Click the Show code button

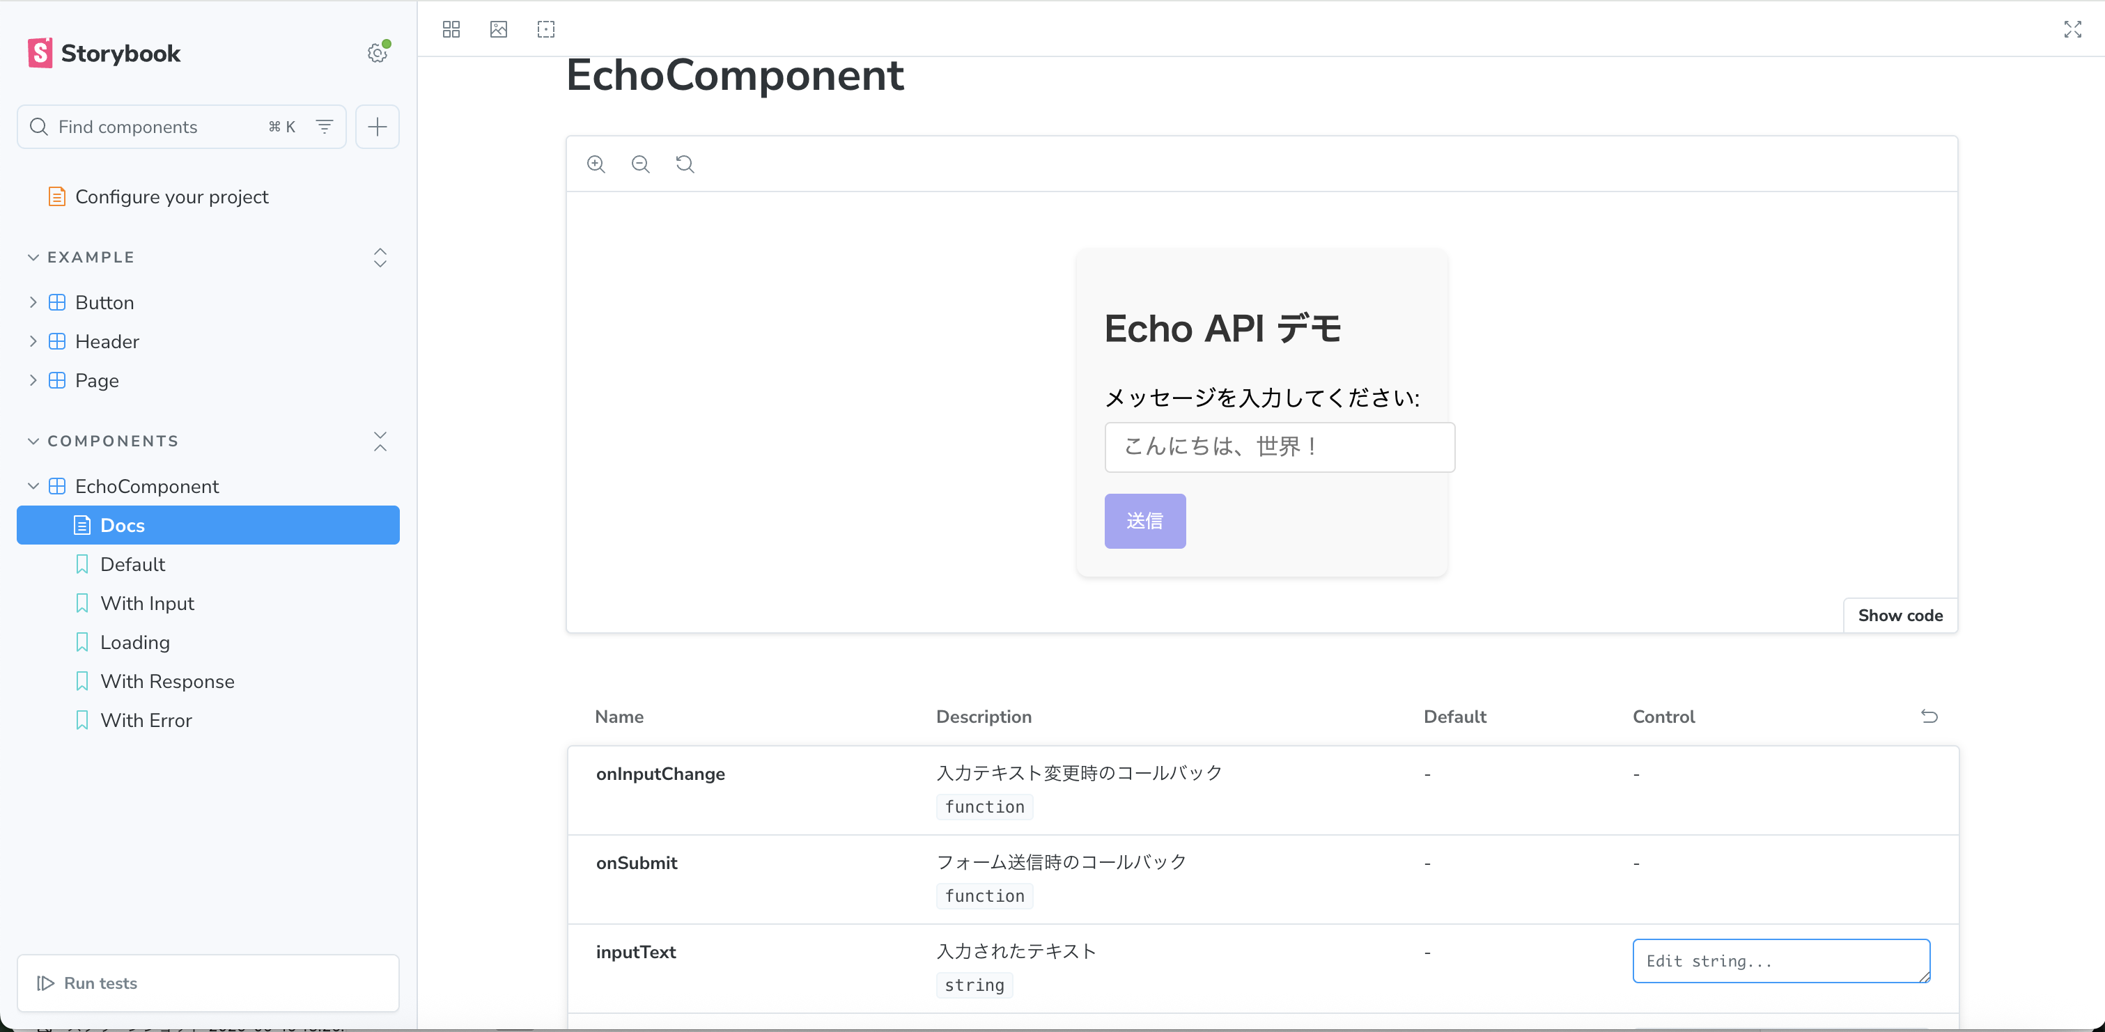click(x=1900, y=616)
